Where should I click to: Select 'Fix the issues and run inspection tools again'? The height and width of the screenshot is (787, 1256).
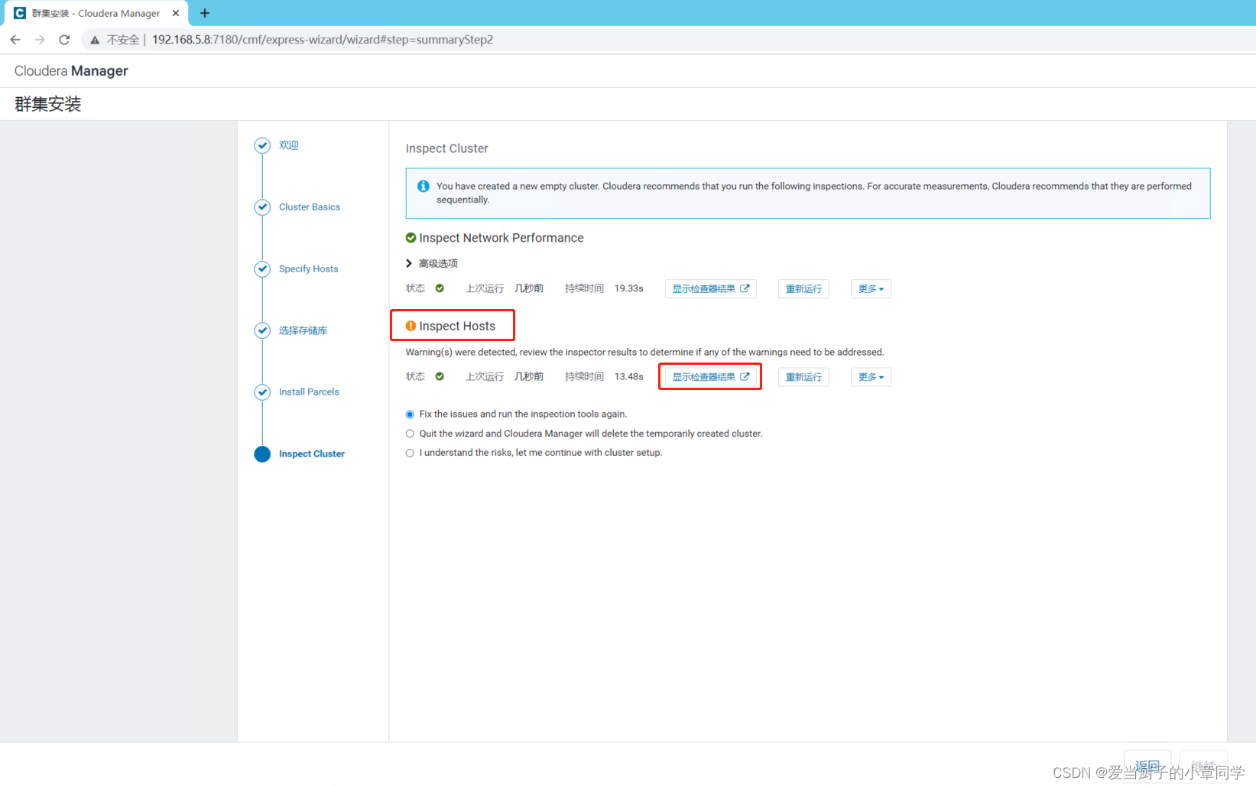(x=410, y=415)
